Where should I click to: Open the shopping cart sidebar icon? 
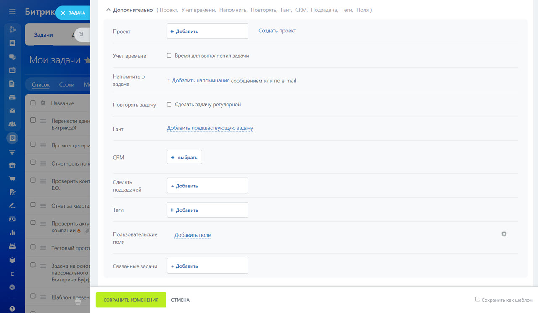tap(12, 179)
